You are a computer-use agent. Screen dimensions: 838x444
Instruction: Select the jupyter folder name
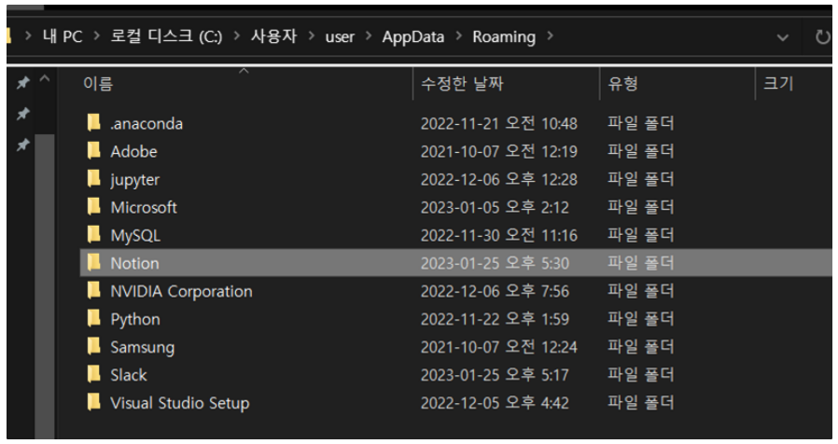point(134,180)
